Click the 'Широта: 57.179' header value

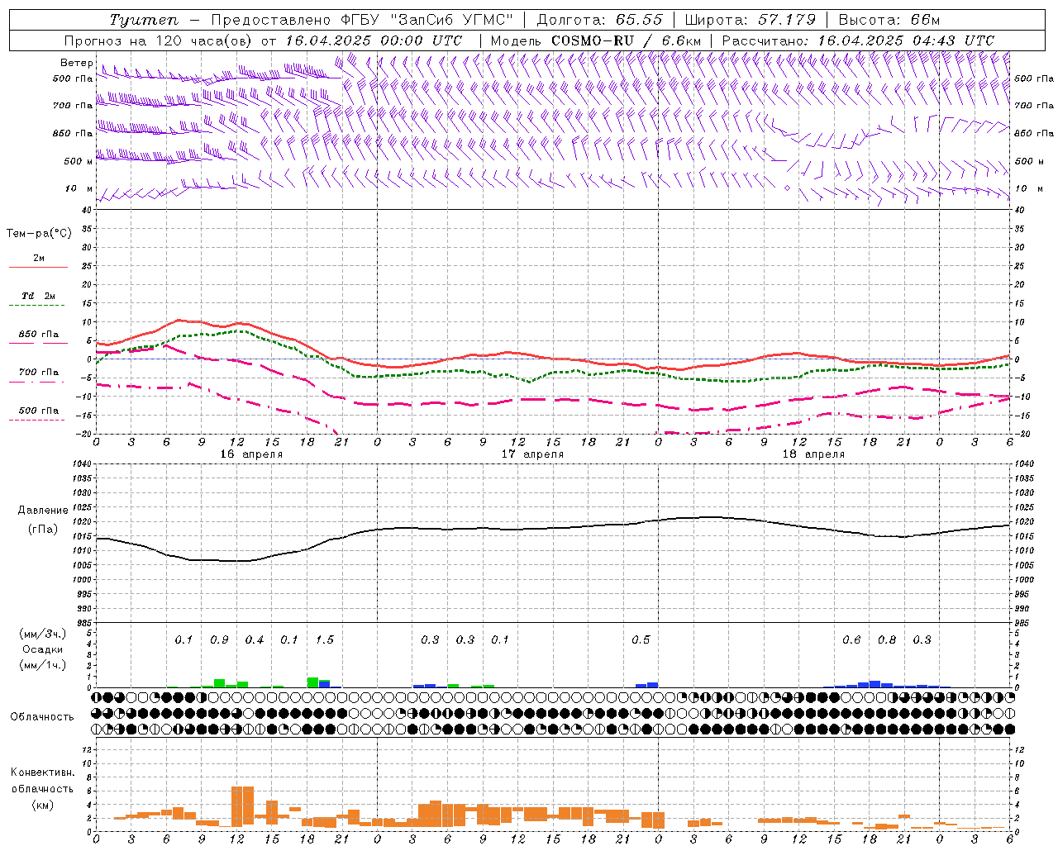click(x=751, y=20)
